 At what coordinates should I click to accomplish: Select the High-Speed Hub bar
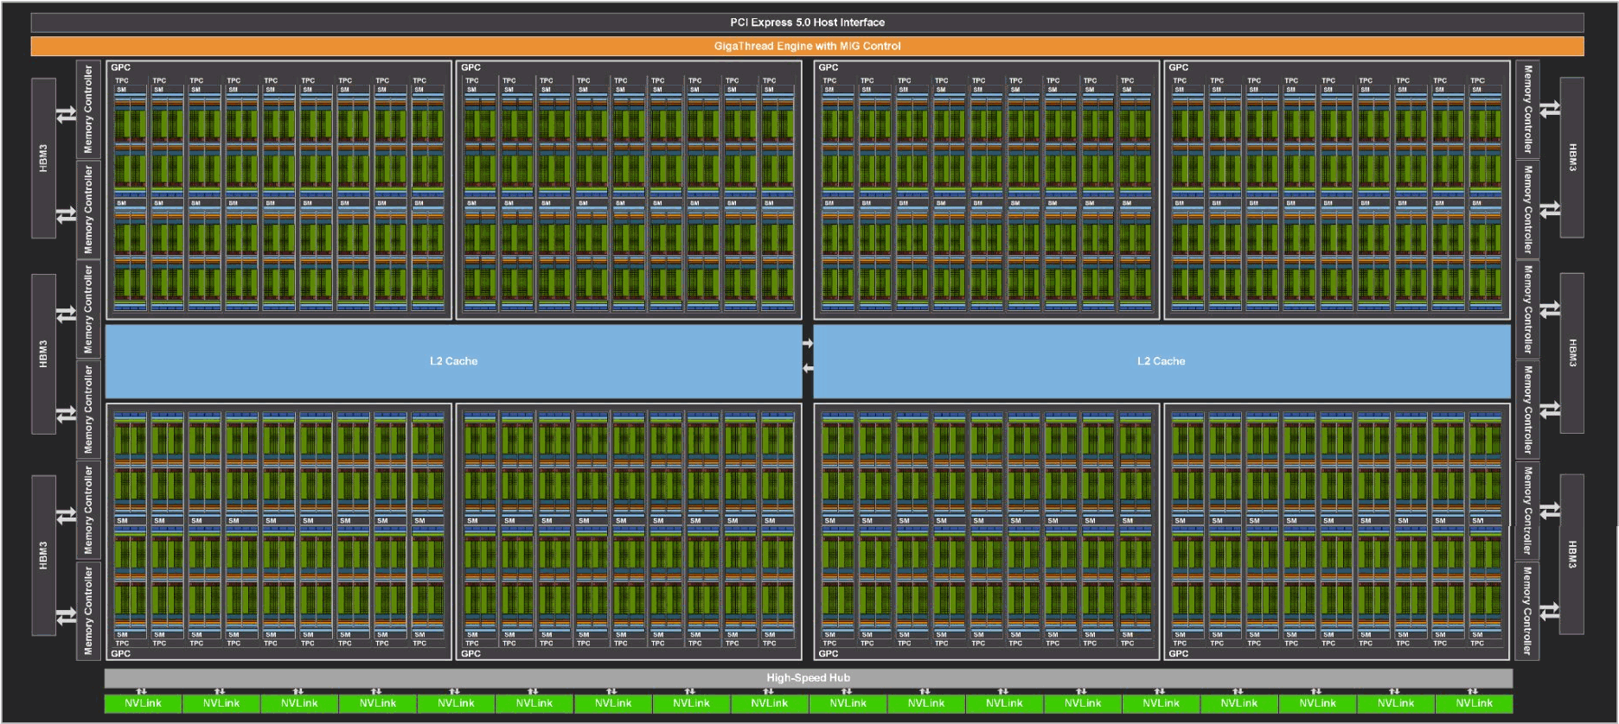point(808,677)
